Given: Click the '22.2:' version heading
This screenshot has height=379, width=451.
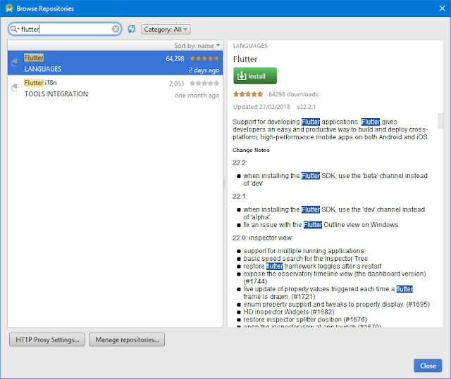Looking at the screenshot, I should (240, 162).
